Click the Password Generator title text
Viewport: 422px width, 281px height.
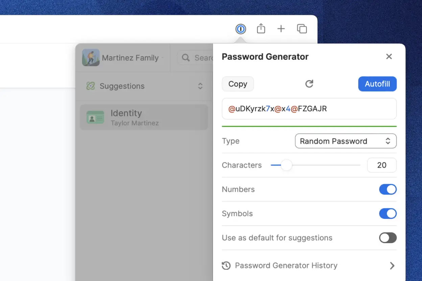[x=265, y=57]
